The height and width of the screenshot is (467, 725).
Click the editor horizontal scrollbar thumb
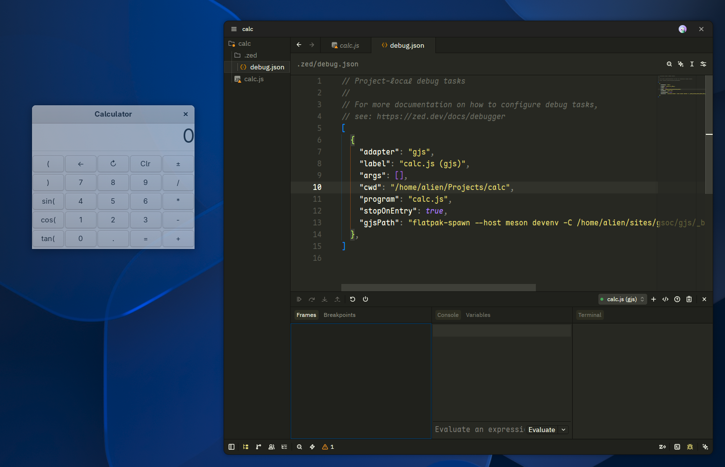pos(438,287)
